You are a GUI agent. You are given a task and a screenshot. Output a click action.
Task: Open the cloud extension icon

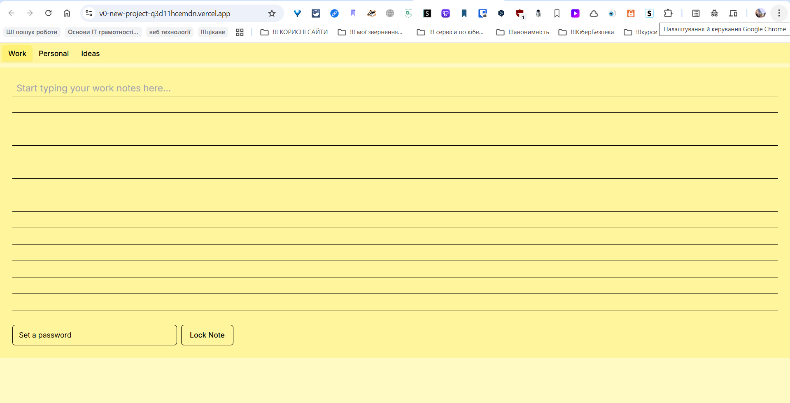594,14
